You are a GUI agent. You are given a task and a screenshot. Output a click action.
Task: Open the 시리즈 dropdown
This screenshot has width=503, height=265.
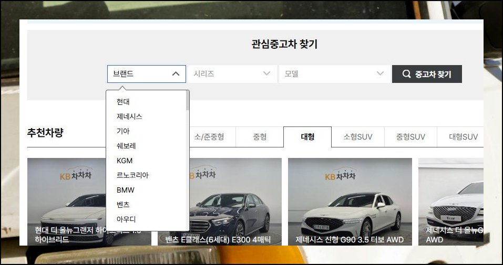click(x=232, y=74)
